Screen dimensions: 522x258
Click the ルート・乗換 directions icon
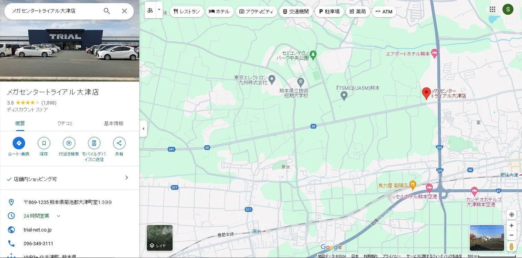[x=19, y=143]
